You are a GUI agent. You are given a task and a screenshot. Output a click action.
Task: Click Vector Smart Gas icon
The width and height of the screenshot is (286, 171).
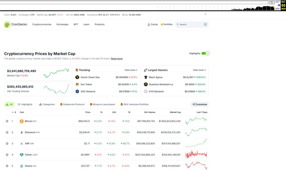pos(77,77)
